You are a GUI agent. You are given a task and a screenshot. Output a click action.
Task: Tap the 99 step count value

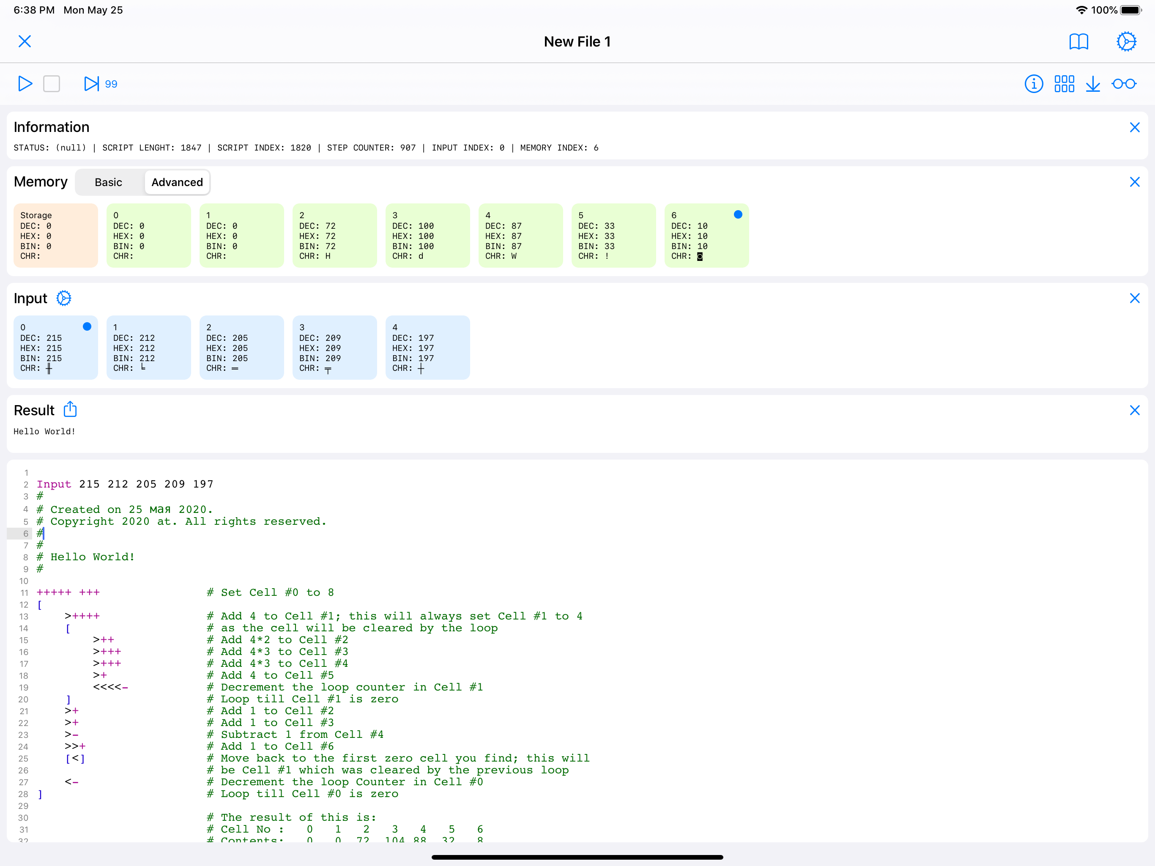pos(111,84)
